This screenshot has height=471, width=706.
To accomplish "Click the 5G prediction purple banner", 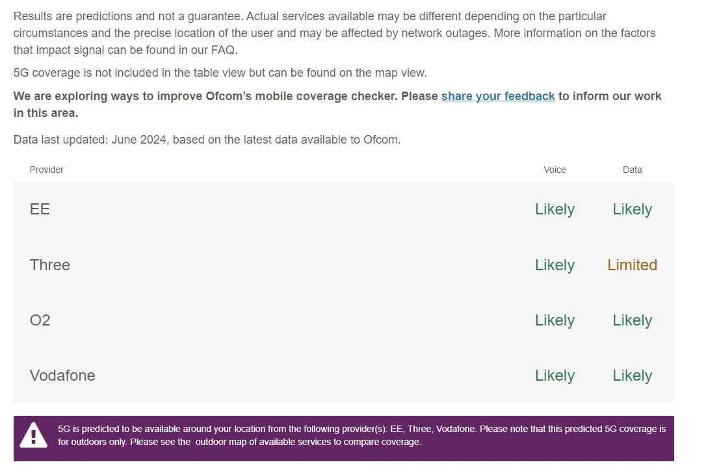I will (x=343, y=438).
